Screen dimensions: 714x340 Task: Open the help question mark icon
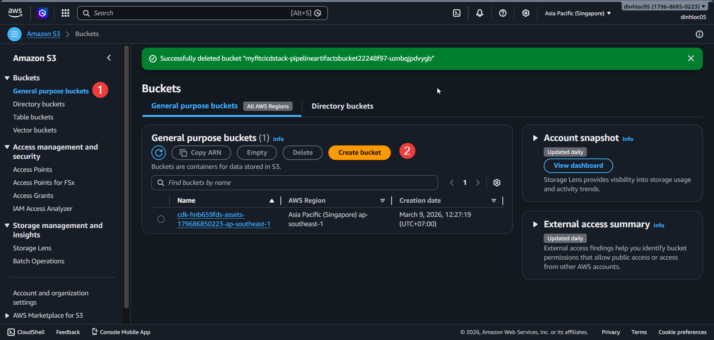(x=503, y=13)
